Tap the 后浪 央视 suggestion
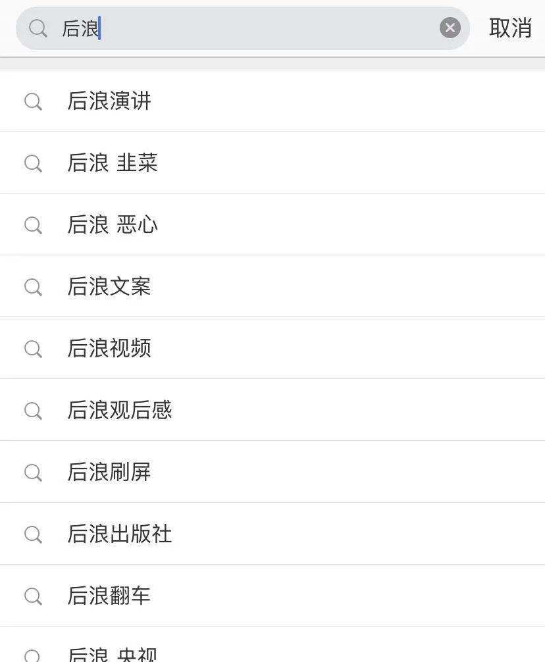The image size is (545, 662). [272, 645]
